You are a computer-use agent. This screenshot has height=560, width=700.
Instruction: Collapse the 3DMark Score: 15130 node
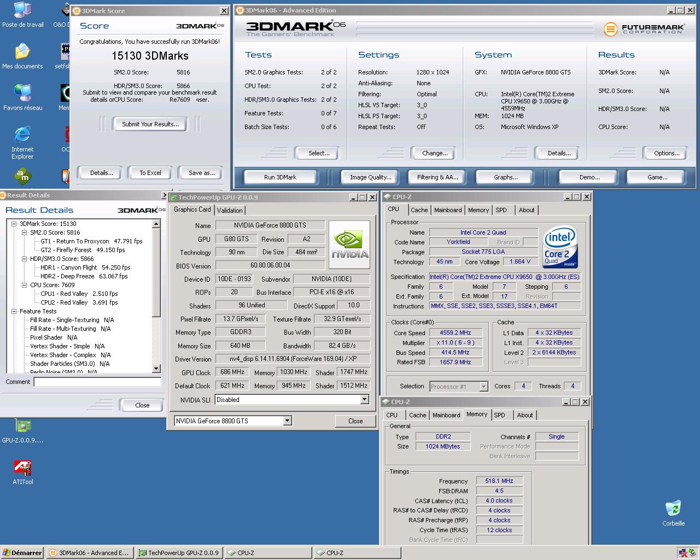pos(14,224)
